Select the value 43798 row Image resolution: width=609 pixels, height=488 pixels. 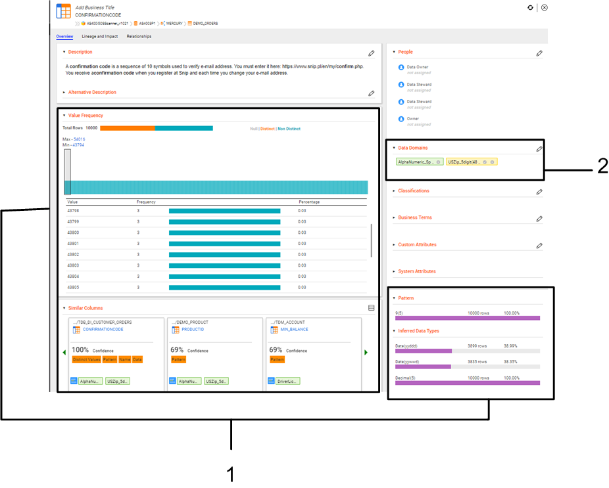pos(217,211)
